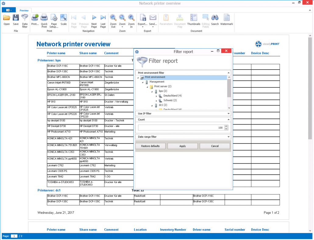The width and height of the screenshot is (314, 240).
Task: Select dc1 (2) server node
Action: [x=163, y=105]
